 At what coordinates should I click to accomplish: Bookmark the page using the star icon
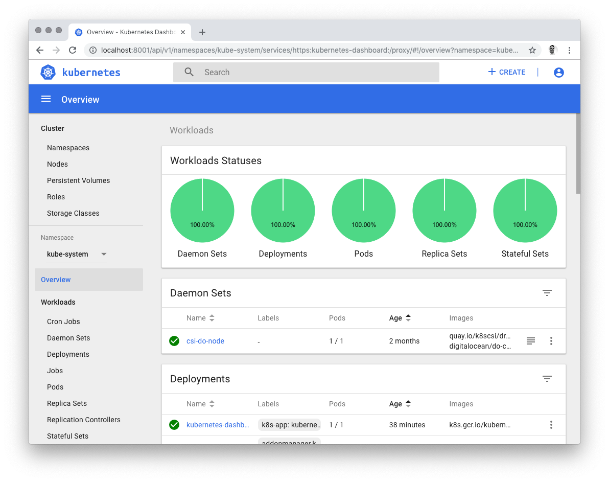pyautogui.click(x=532, y=50)
